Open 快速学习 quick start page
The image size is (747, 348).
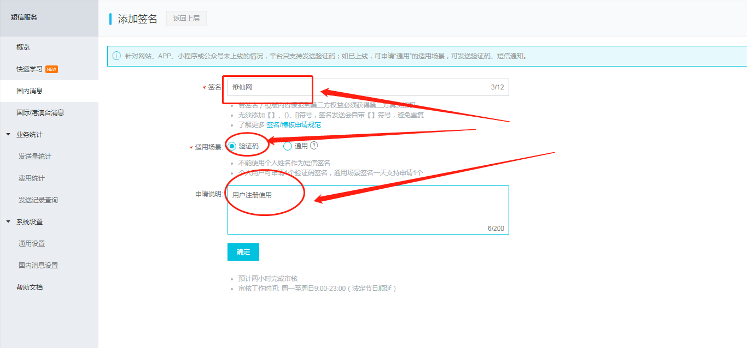click(x=30, y=69)
